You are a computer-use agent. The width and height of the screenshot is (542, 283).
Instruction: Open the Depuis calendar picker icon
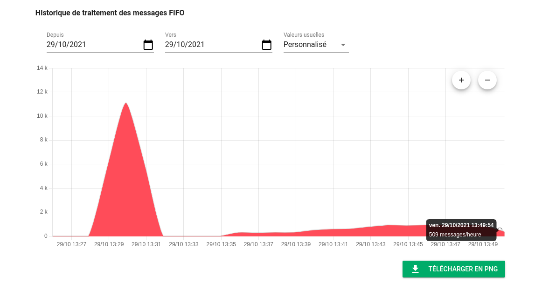point(148,45)
